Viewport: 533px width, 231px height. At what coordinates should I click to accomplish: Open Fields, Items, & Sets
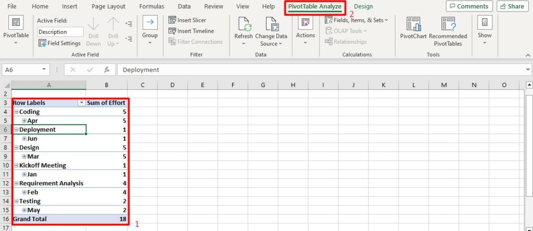pos(356,20)
